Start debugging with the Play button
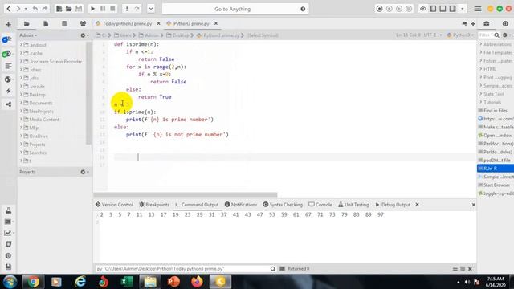514x289 pixels. [93, 9]
